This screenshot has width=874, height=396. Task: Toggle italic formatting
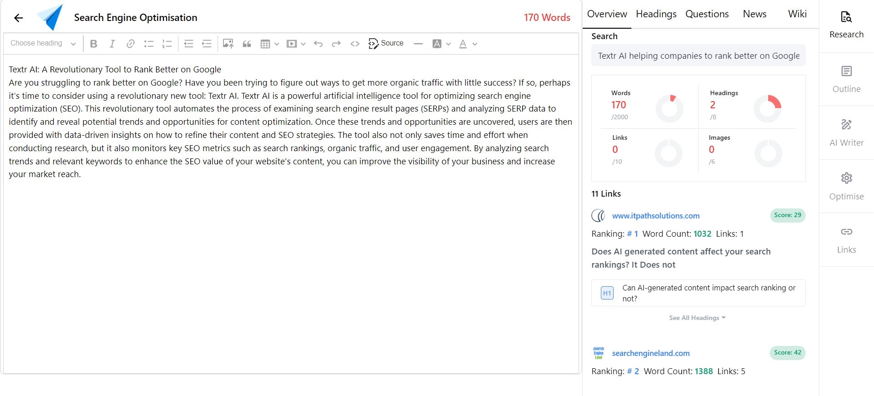[112, 44]
